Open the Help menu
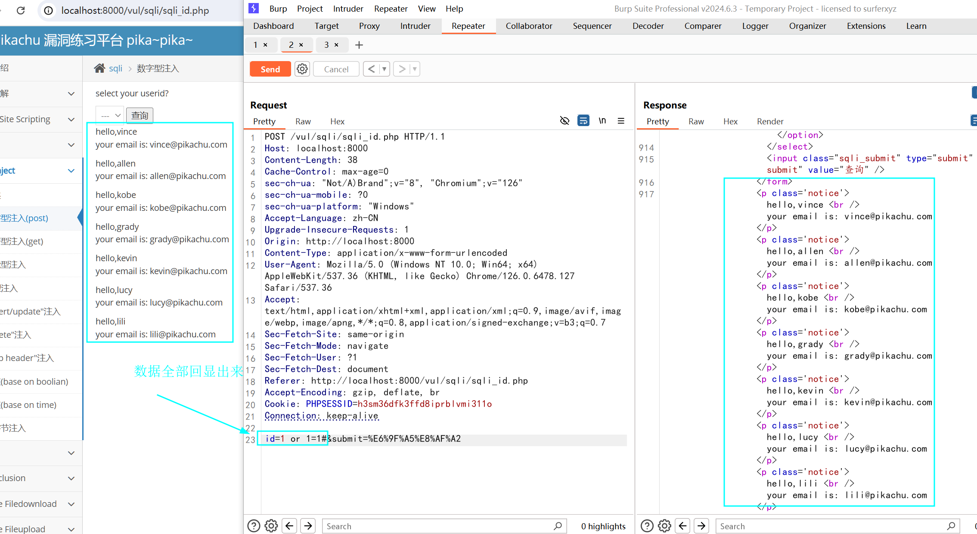Image resolution: width=977 pixels, height=534 pixels. [454, 9]
